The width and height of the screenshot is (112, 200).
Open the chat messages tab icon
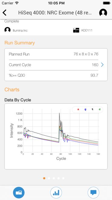click(x=93, y=192)
